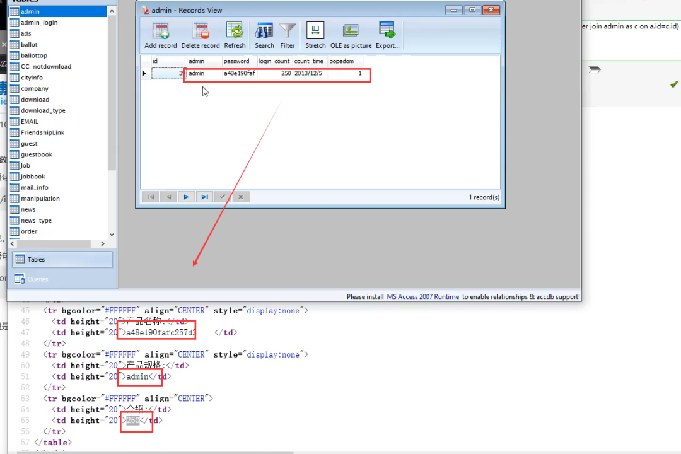Click the Records View window icon
The image size is (681, 454).
(x=146, y=10)
